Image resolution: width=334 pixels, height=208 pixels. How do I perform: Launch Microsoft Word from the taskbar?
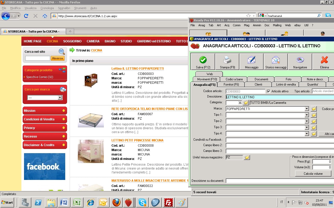[64, 202]
